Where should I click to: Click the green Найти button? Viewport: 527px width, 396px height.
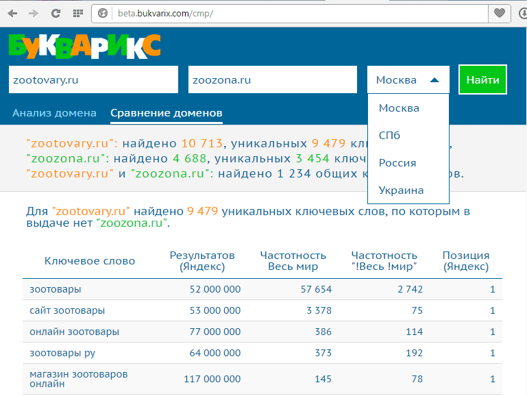click(482, 79)
